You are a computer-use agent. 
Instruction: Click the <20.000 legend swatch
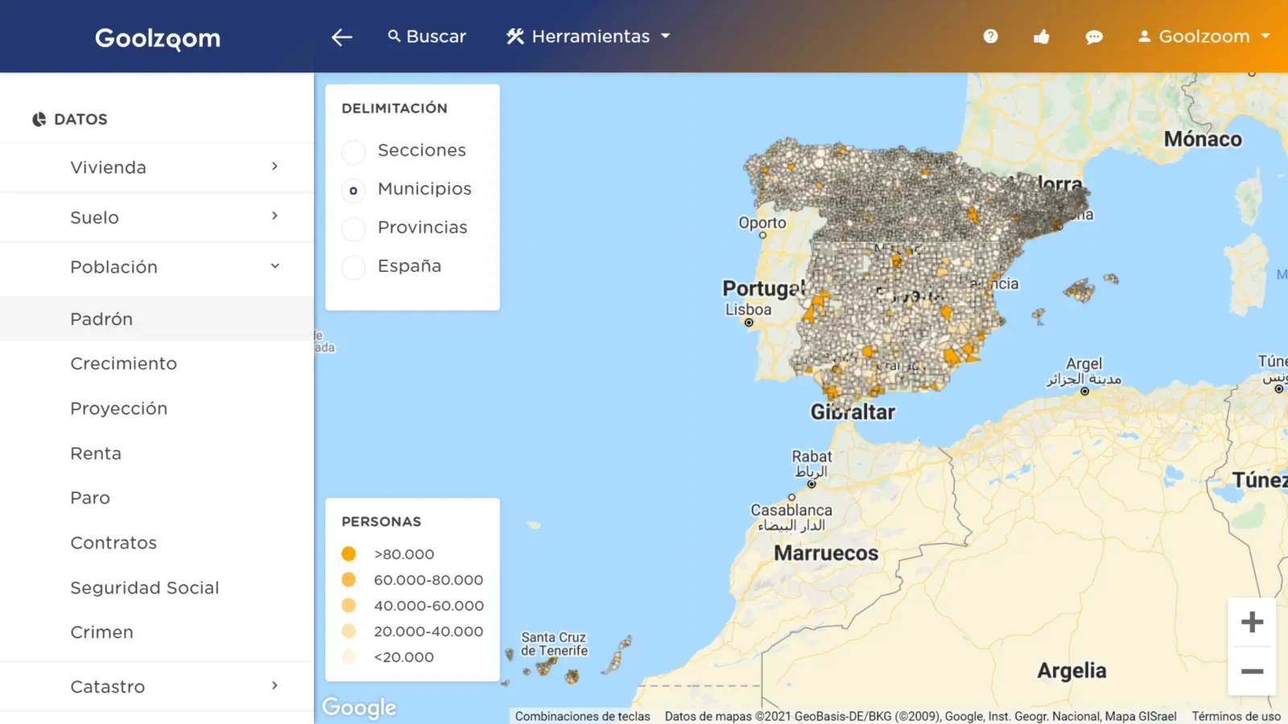[349, 656]
